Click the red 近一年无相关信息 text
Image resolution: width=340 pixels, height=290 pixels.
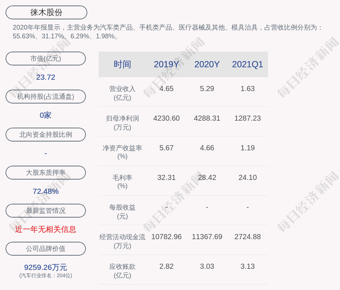point(46,229)
